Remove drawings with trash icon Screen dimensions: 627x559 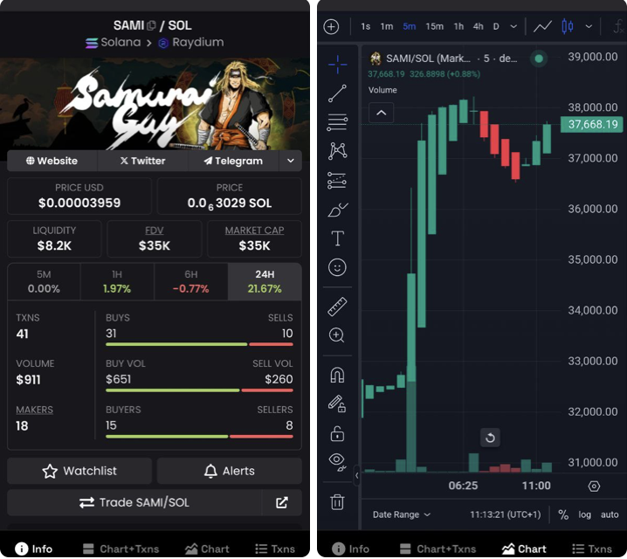337,502
